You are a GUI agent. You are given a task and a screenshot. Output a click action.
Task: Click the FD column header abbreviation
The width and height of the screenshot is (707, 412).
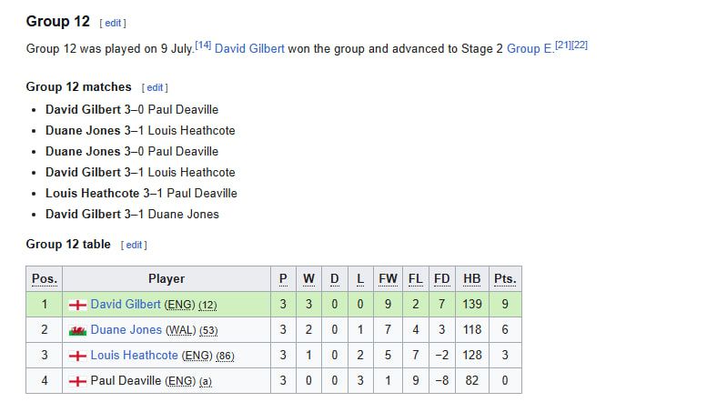pyautogui.click(x=442, y=279)
